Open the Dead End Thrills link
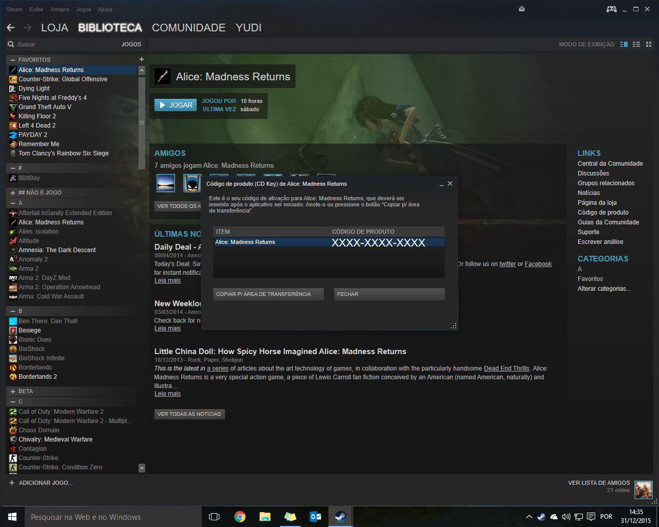Image resolution: width=659 pixels, height=527 pixels. pos(507,368)
